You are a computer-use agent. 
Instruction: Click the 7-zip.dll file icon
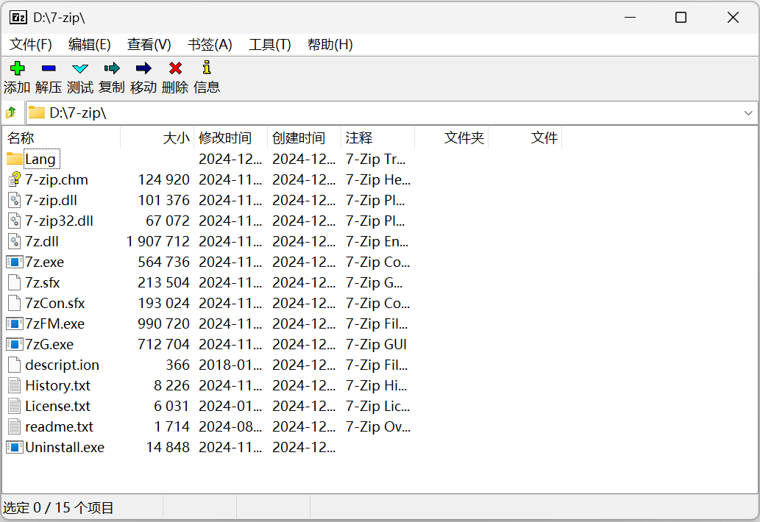pos(15,200)
